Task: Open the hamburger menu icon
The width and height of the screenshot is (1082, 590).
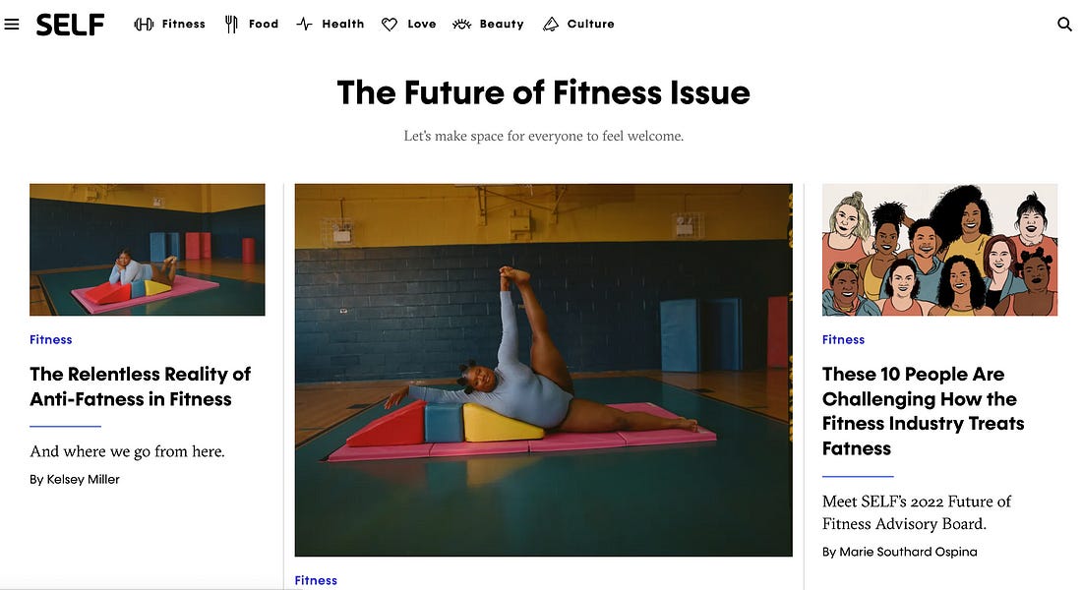Action: click(x=12, y=25)
